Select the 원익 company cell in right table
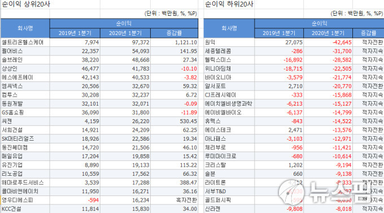Viewport: 384px width, 213px height. [x=229, y=42]
